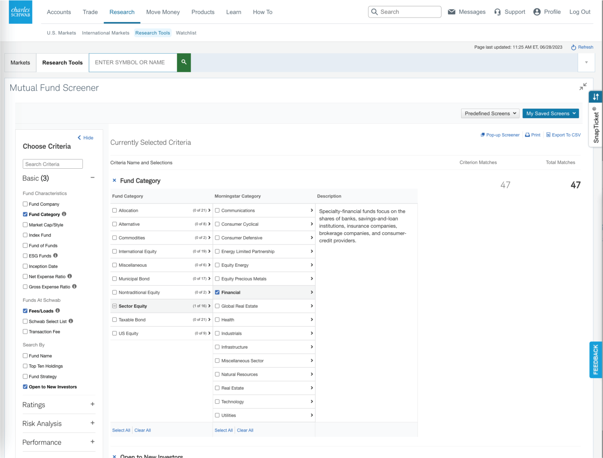Check the Fund Company checkbox
603x458 pixels.
point(25,204)
